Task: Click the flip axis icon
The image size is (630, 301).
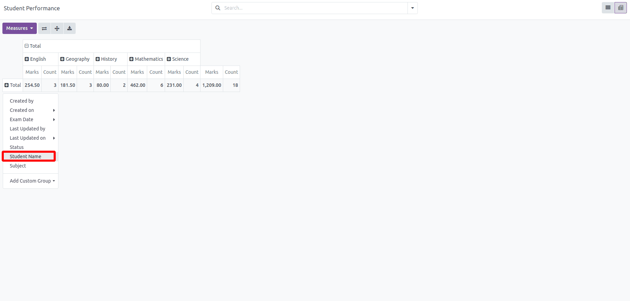Action: (44, 28)
